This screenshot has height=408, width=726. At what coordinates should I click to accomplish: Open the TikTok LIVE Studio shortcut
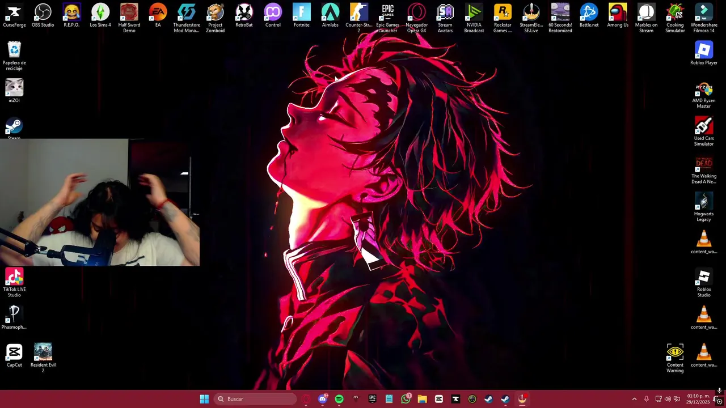[x=14, y=283]
